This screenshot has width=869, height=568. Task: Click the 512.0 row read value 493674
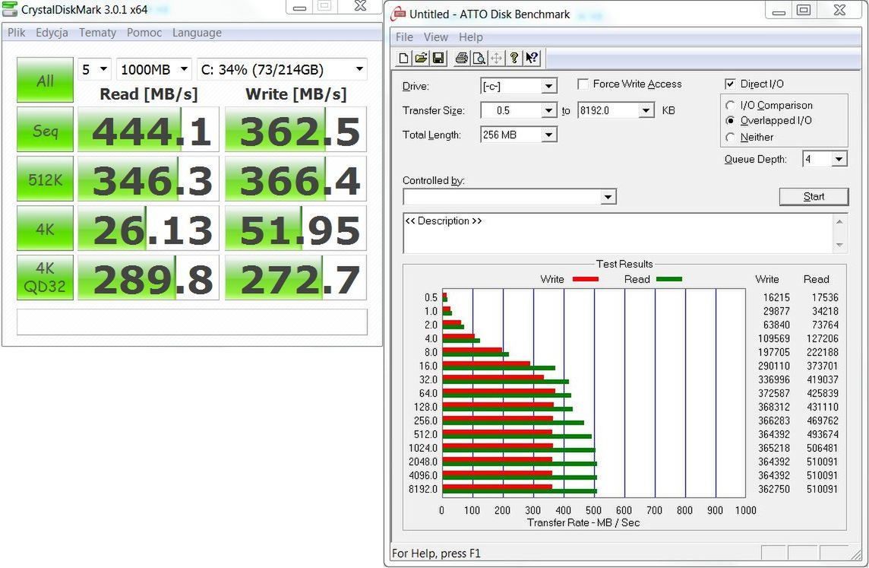[822, 434]
